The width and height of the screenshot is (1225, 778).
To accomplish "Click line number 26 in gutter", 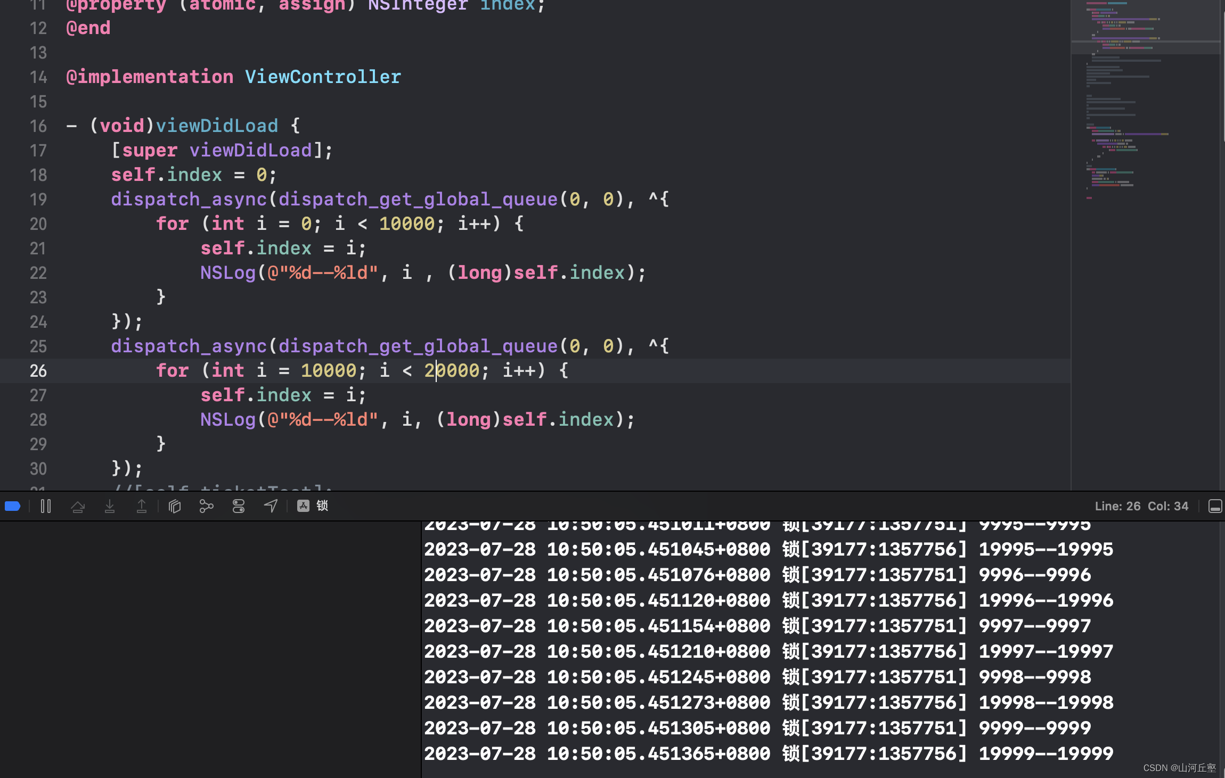I will point(38,371).
